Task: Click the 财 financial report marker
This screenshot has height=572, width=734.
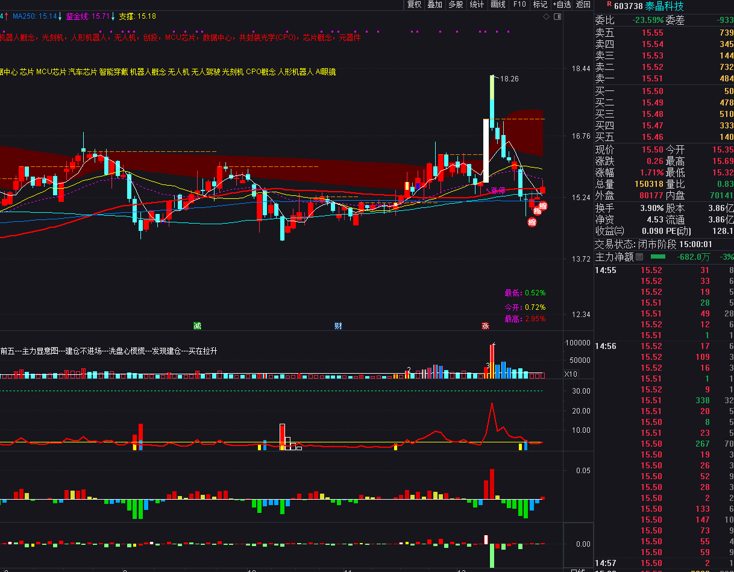Action: tap(338, 326)
